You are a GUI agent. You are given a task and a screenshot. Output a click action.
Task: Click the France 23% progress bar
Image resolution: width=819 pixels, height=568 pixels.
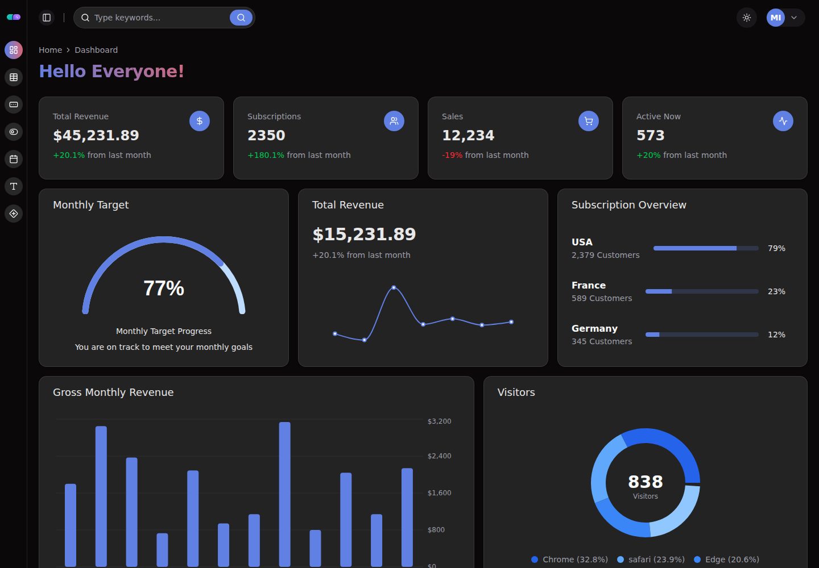[x=702, y=291]
